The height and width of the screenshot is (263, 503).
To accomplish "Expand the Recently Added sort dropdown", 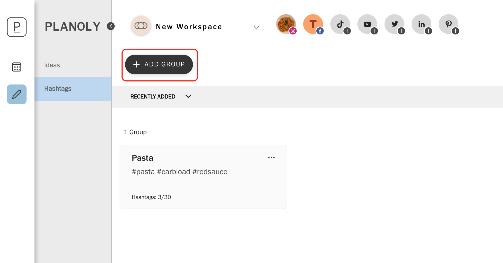I will 161,97.
